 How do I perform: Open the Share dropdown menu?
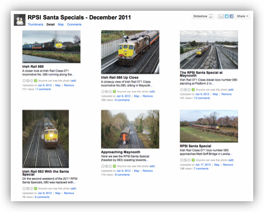[242, 16]
